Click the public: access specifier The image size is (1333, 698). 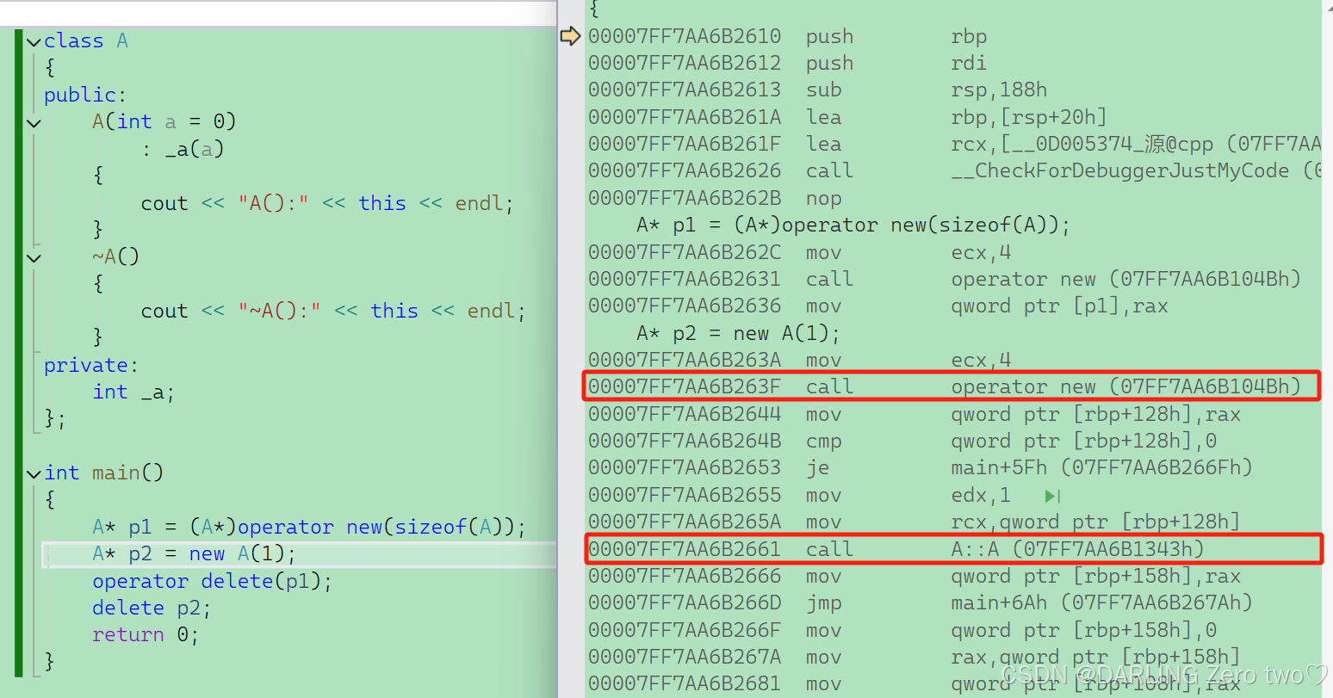[x=84, y=96]
